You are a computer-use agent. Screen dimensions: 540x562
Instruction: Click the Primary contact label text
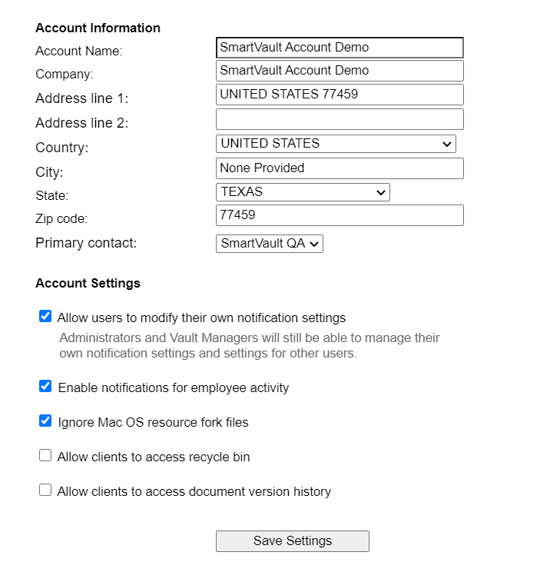(x=86, y=243)
